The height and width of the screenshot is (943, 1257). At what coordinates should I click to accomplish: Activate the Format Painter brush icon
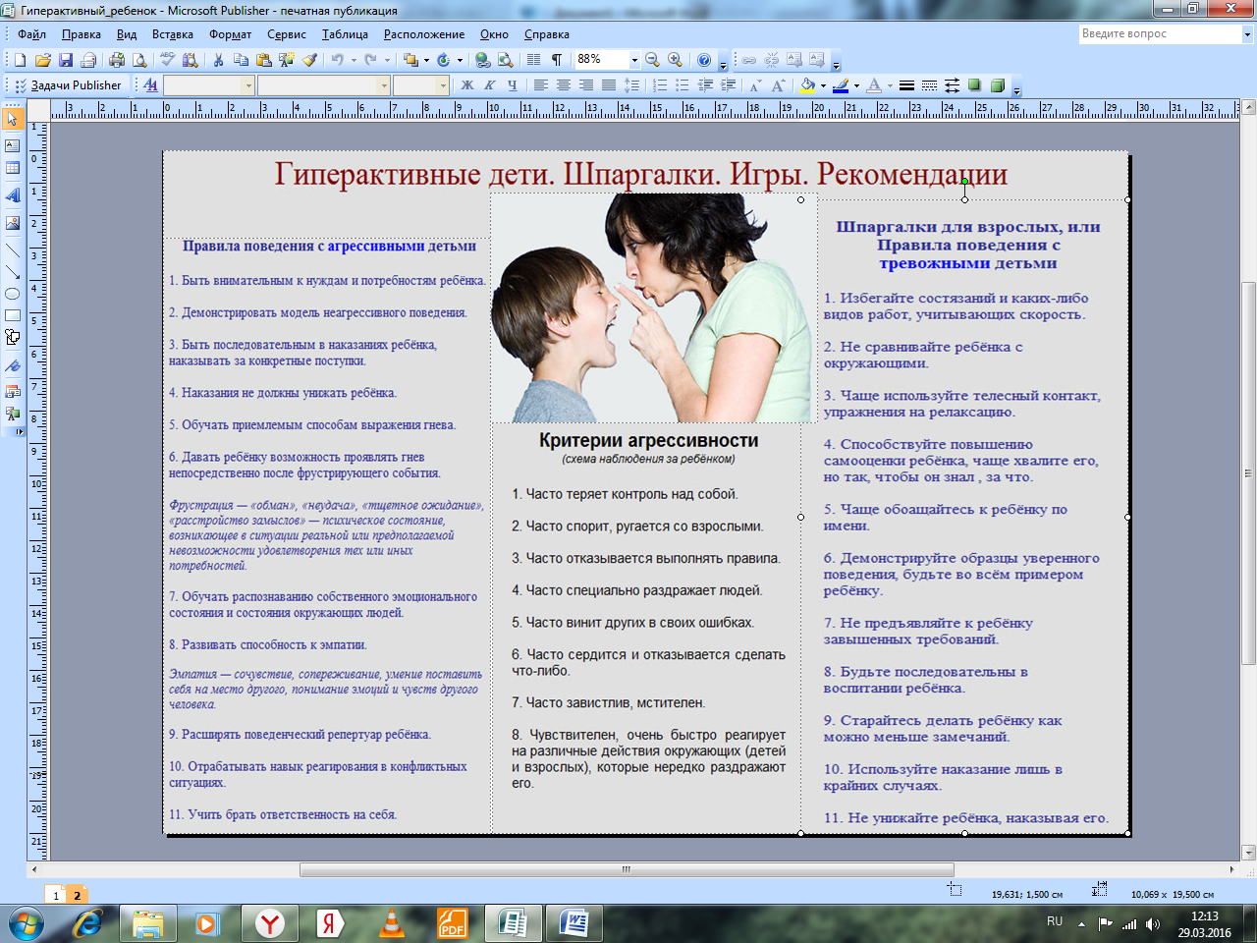click(310, 60)
